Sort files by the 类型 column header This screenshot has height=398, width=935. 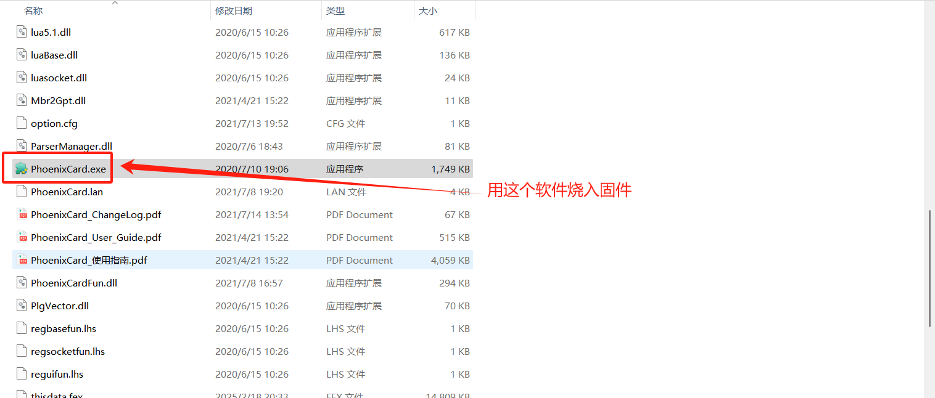(336, 11)
